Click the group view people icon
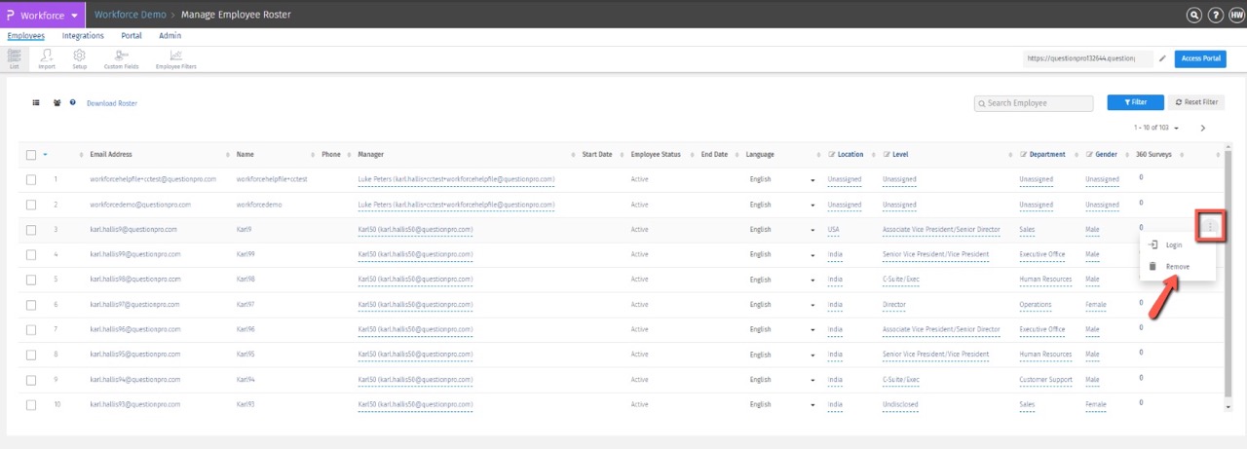This screenshot has width=1247, height=449. [x=57, y=102]
